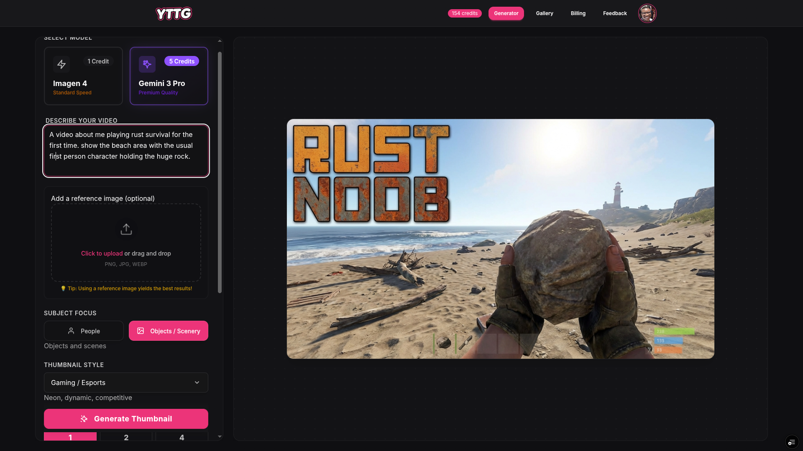This screenshot has height=451, width=803.
Task: Choose batch count of 4 thumbnails
Action: (x=182, y=438)
